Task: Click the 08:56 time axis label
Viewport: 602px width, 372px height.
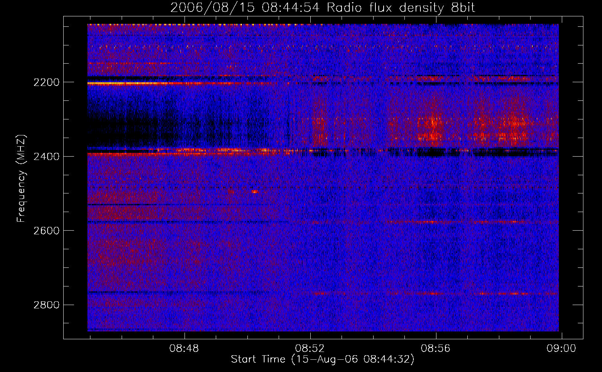Action: (435, 349)
